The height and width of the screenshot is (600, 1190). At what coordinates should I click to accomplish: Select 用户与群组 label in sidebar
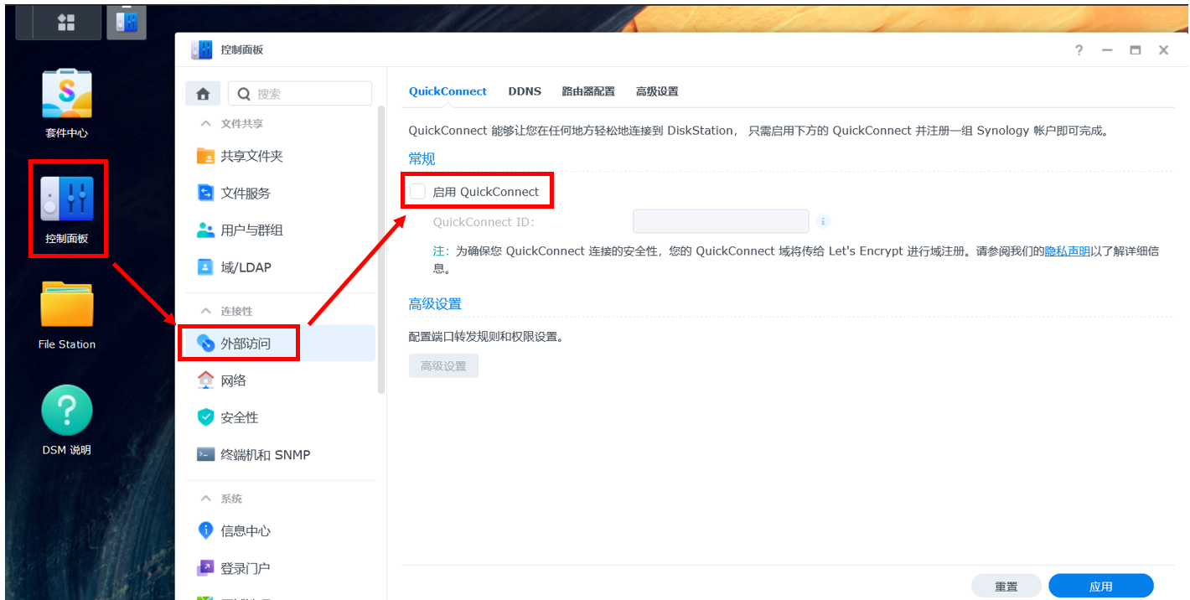pyautogui.click(x=251, y=230)
